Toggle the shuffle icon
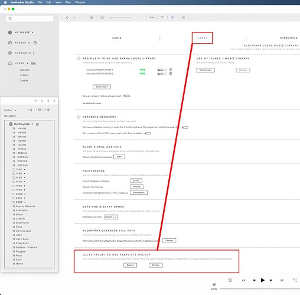Screen dimensions: 300x295 [x=282, y=280]
